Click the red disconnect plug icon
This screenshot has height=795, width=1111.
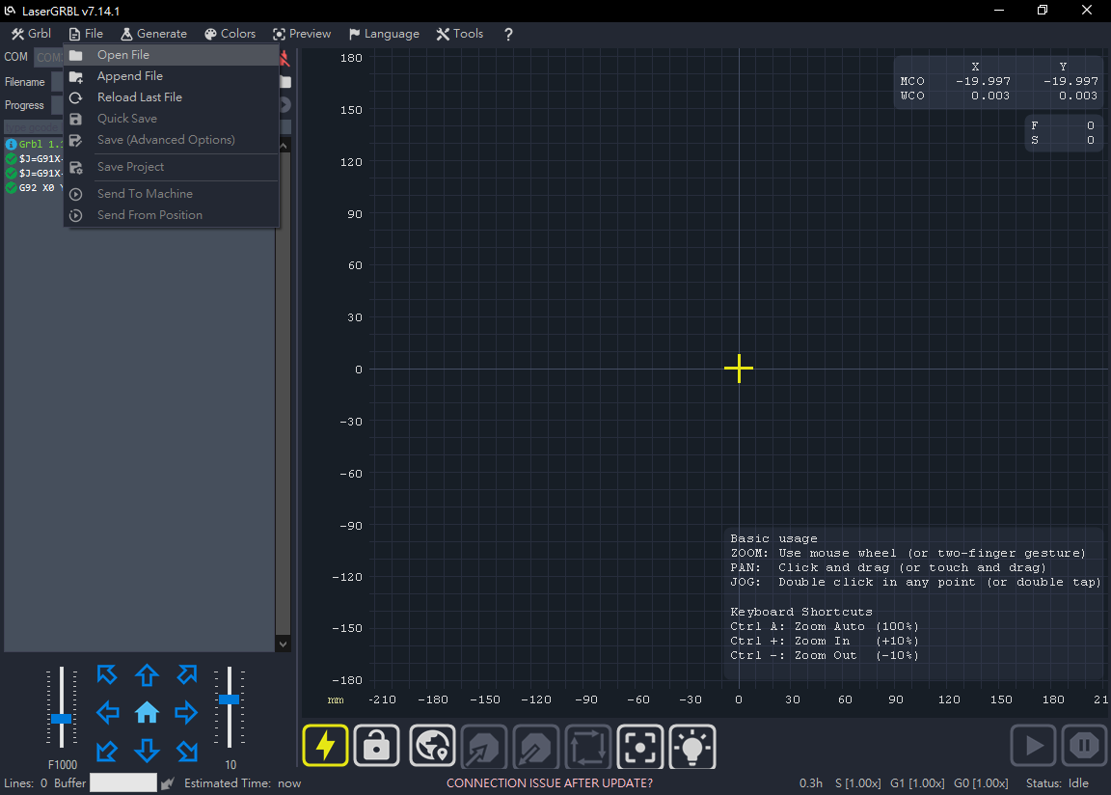tap(285, 58)
